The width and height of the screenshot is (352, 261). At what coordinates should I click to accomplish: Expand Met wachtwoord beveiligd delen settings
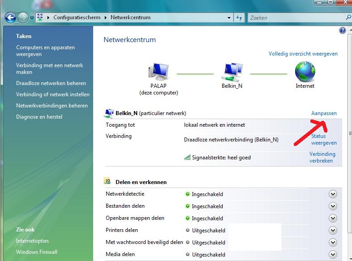(x=333, y=243)
